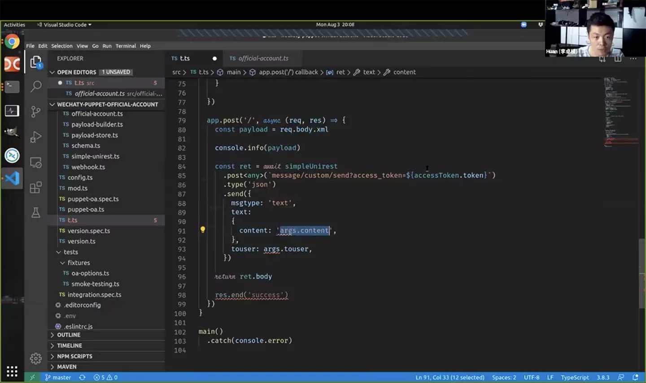Viewport: 646px width, 383px height.
Task: Switch to the official-account.ts tab
Action: [263, 58]
